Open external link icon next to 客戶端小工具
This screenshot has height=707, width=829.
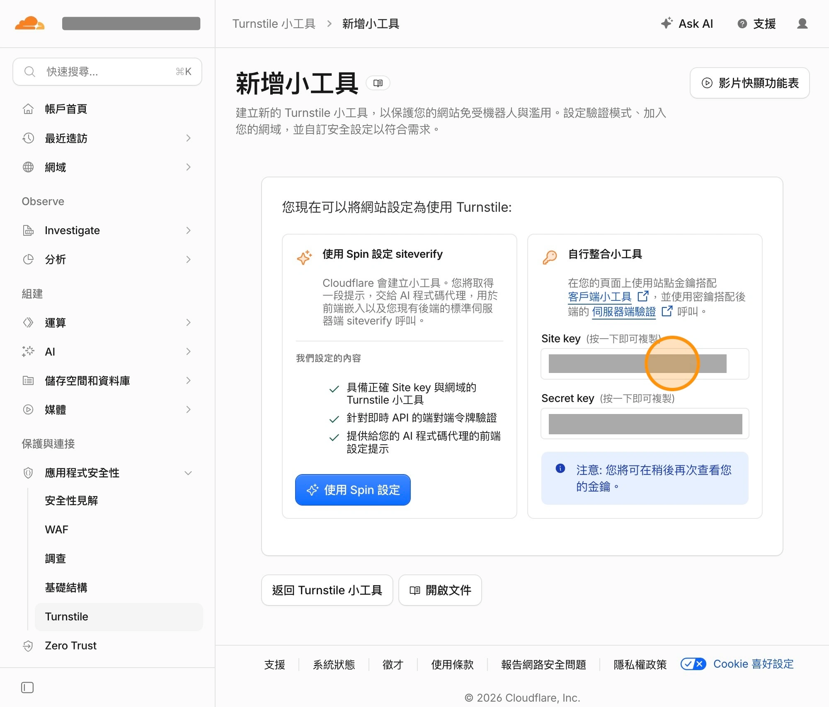[643, 296]
